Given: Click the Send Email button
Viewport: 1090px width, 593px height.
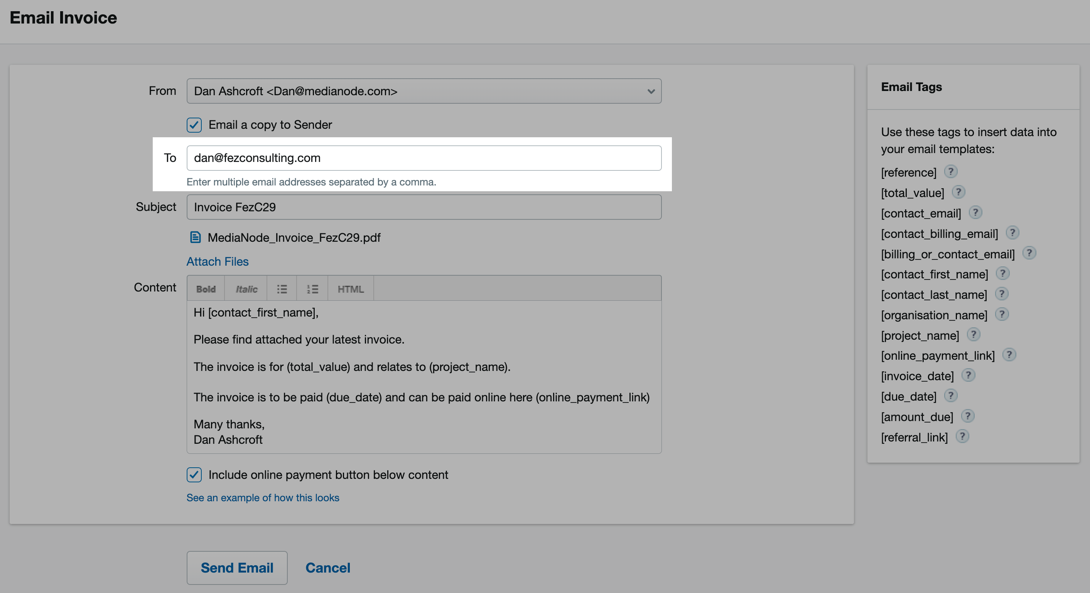Looking at the screenshot, I should click(x=237, y=568).
